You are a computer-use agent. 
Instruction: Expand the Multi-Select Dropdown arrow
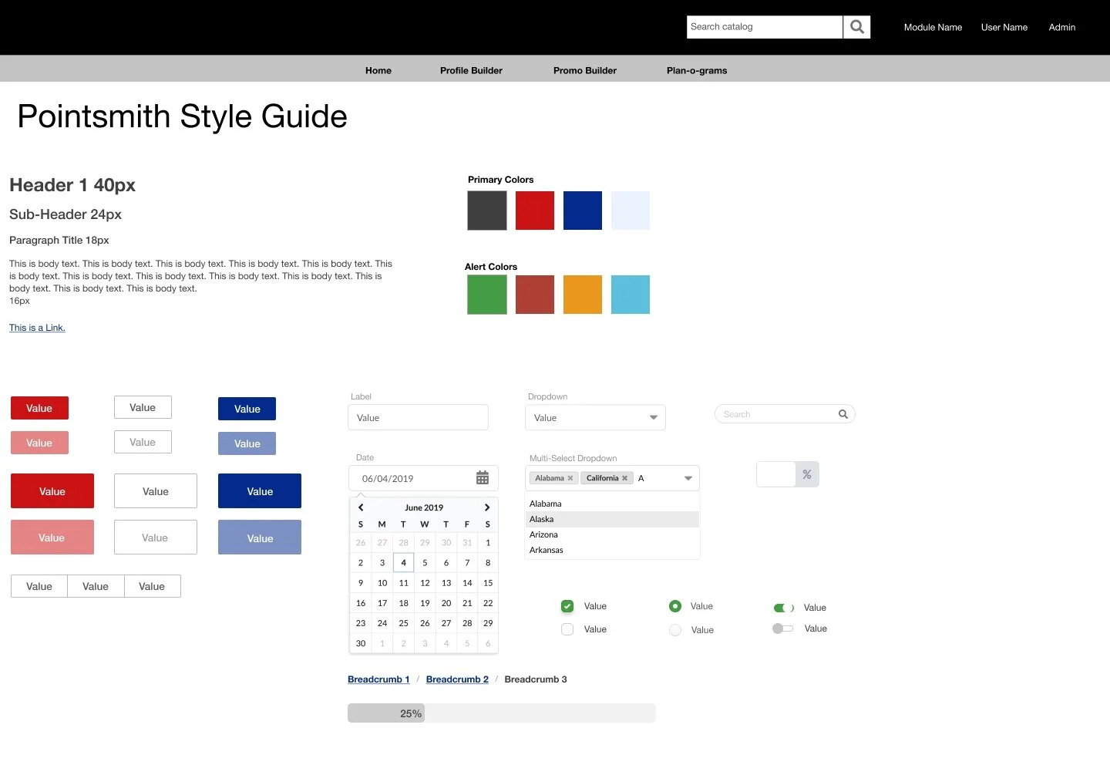tap(688, 478)
